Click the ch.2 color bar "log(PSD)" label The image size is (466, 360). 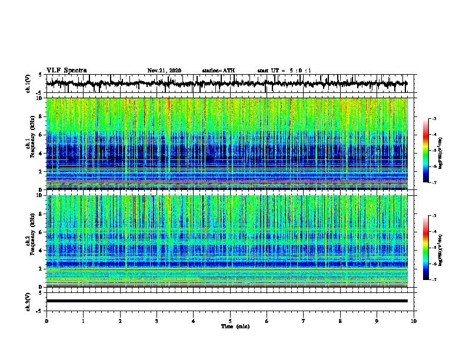[x=440, y=250]
